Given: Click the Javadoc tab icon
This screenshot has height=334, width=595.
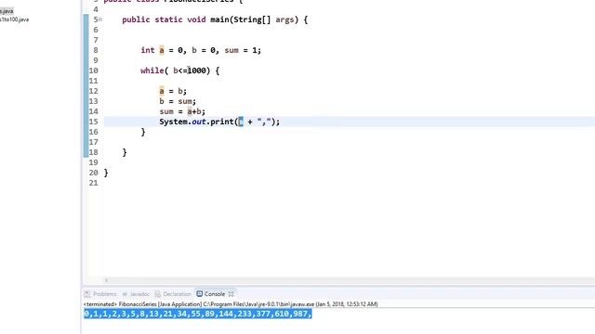Looking at the screenshot, I should pos(125,294).
